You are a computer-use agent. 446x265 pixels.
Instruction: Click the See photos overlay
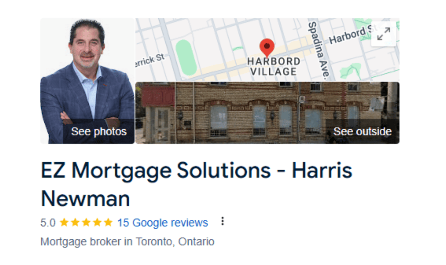[x=99, y=131]
